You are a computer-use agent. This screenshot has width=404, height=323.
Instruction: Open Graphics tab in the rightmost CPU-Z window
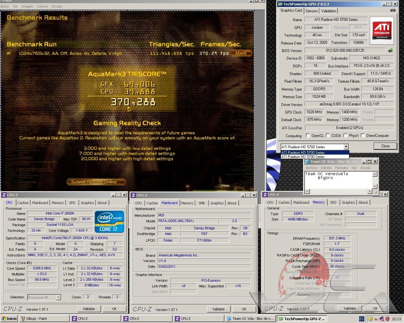click(348, 203)
